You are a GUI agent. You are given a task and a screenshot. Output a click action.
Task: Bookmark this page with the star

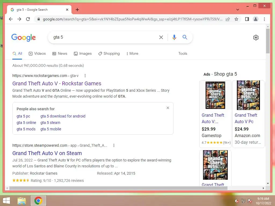point(236,19)
